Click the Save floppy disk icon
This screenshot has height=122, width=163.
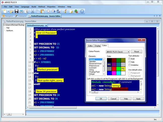16,11
